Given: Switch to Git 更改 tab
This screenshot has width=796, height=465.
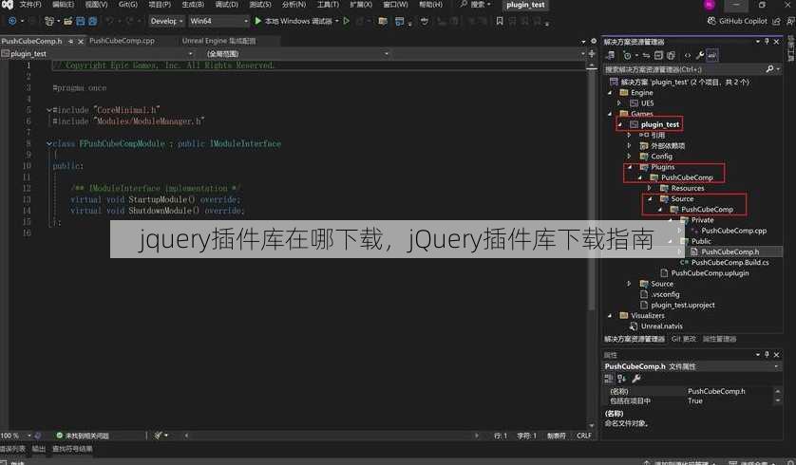Looking at the screenshot, I should click(683, 339).
